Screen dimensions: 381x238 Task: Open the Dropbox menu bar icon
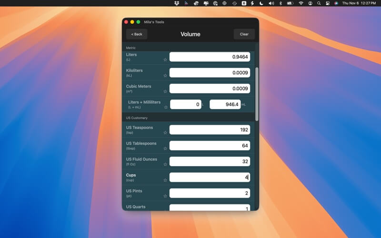point(177,3)
